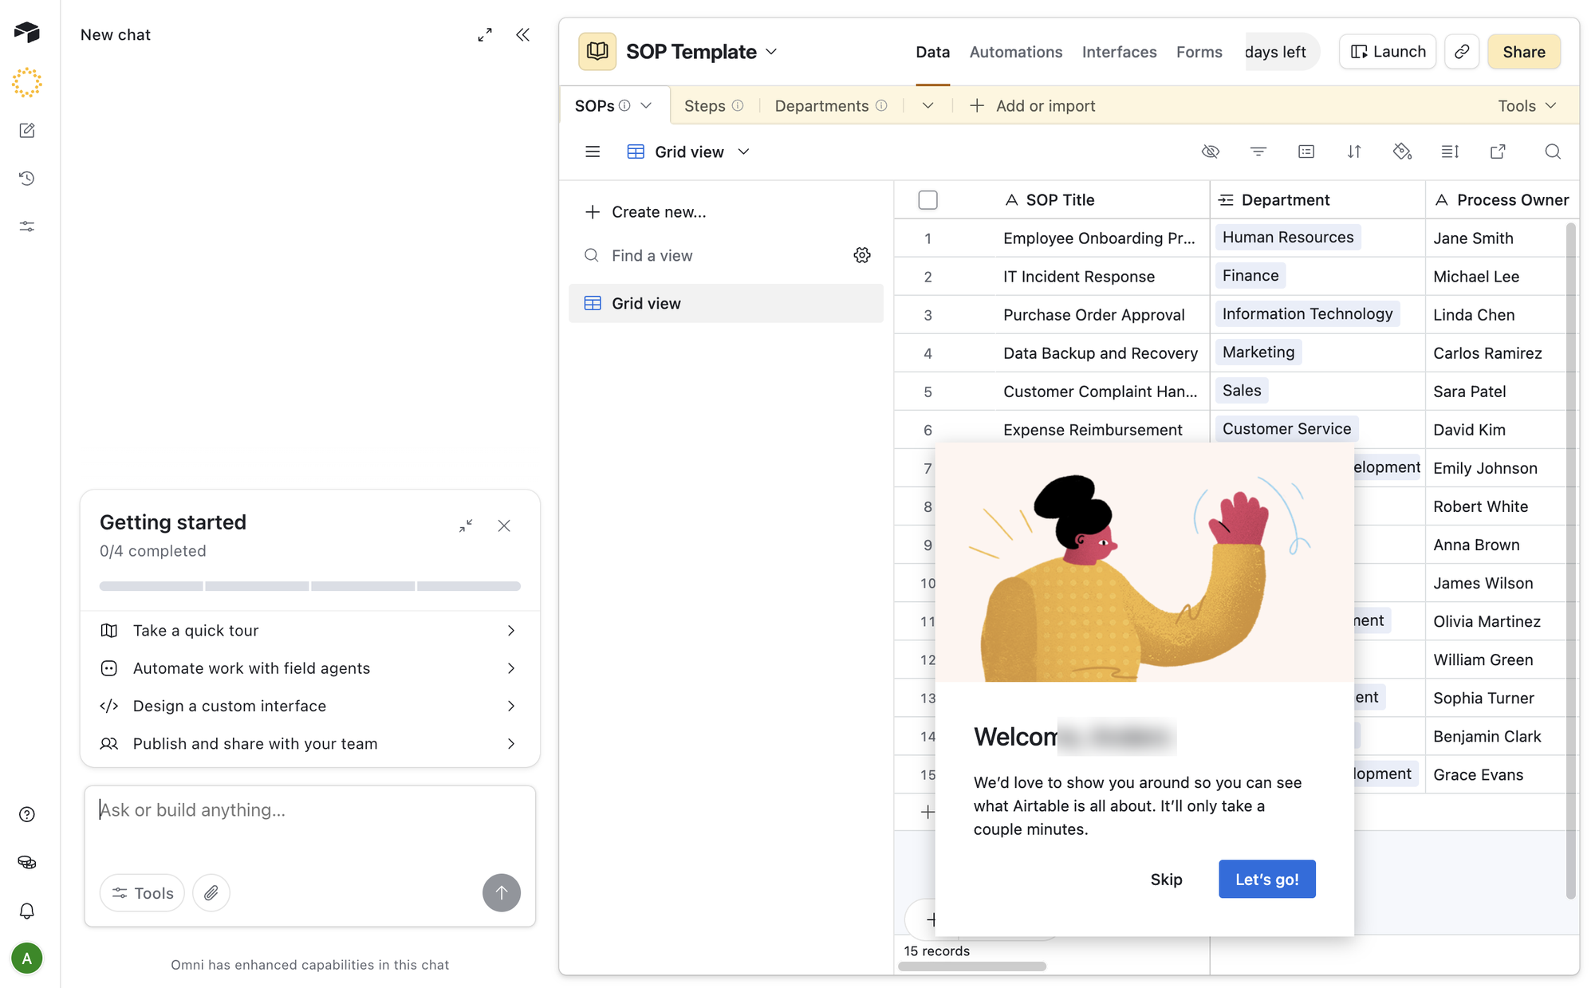Open chat history clock icon
The height and width of the screenshot is (988, 1595).
click(x=26, y=178)
